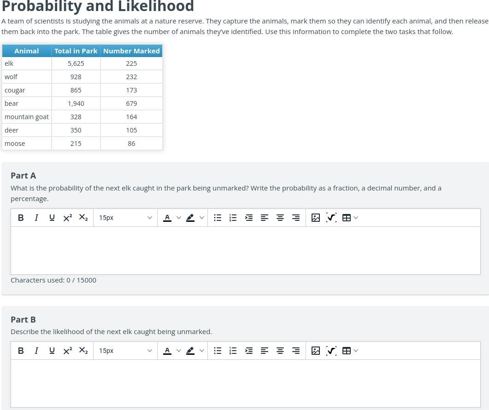Open font size dropdown in Part B
489x410 pixels.
click(125, 351)
